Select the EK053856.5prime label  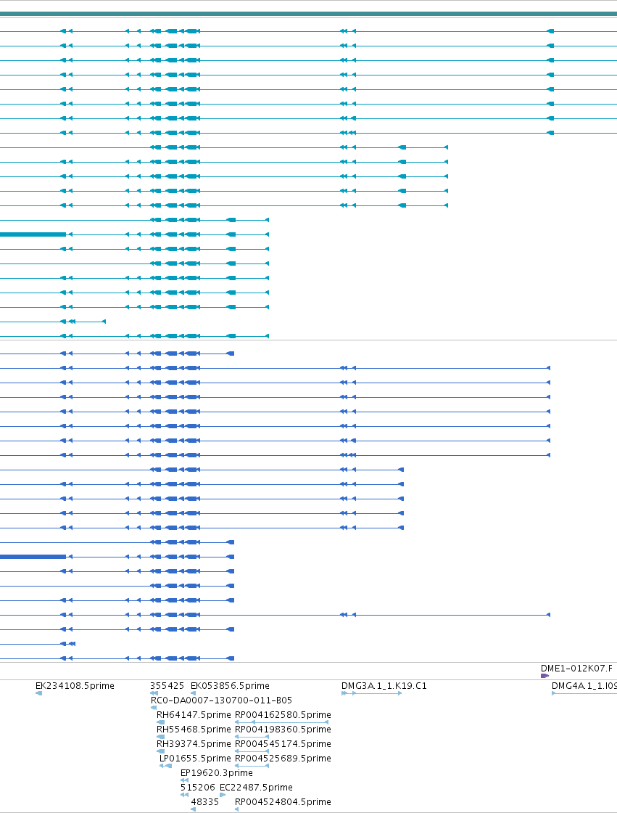(x=230, y=685)
